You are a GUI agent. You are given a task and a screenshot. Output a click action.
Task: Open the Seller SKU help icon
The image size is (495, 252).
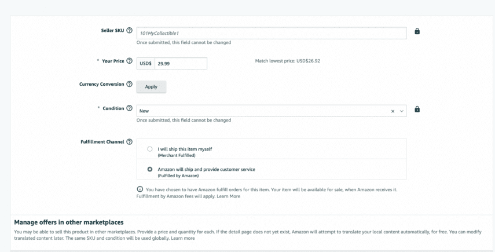[x=129, y=30]
